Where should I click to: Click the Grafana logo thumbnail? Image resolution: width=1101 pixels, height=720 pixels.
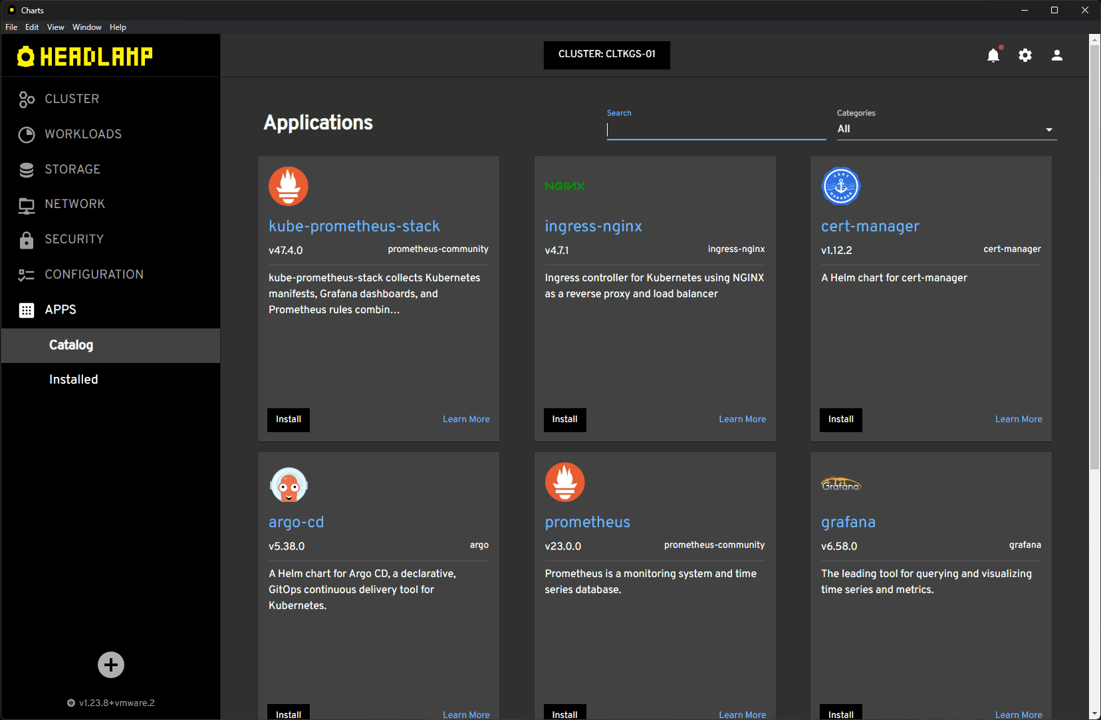[x=841, y=484]
